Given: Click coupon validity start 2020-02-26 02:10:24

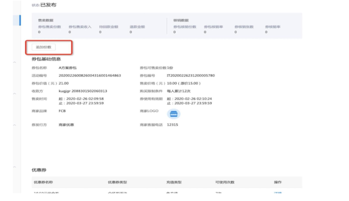Looking at the screenshot, I should point(193,99).
